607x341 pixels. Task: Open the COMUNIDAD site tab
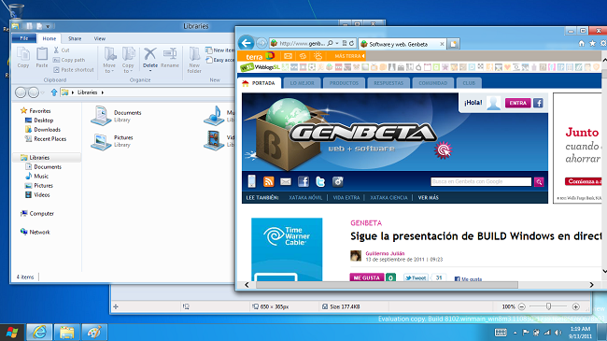(432, 83)
